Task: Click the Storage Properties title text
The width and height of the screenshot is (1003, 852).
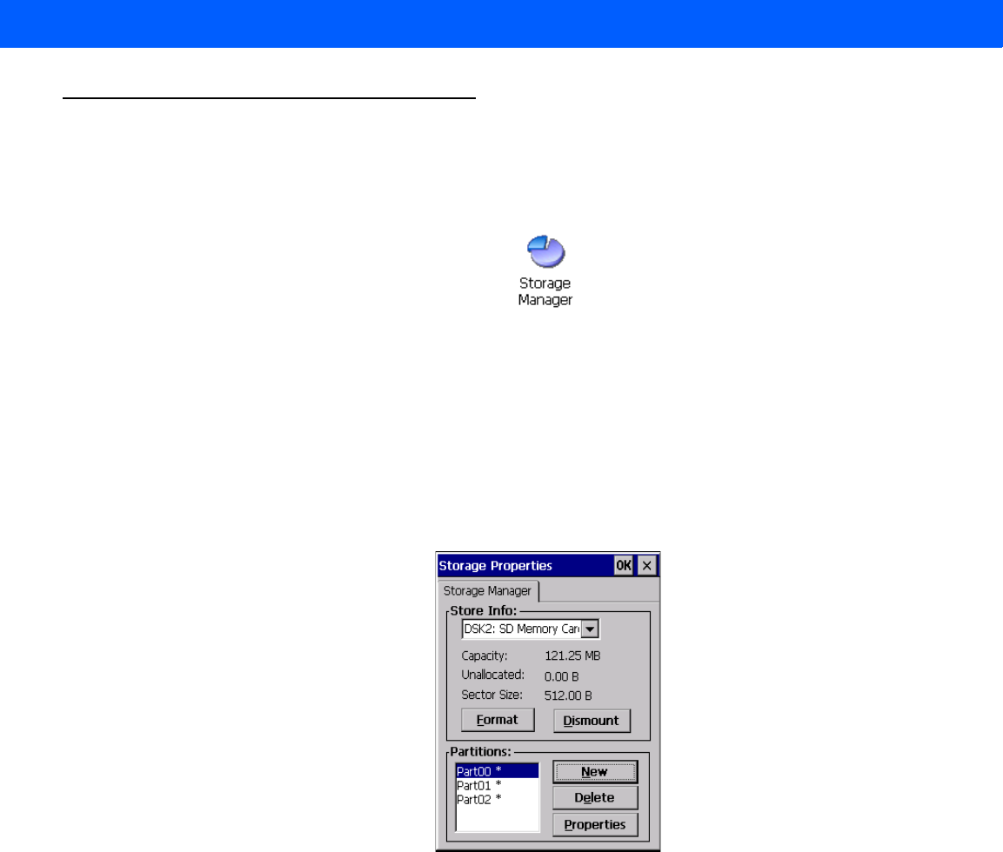Action: coord(495,566)
